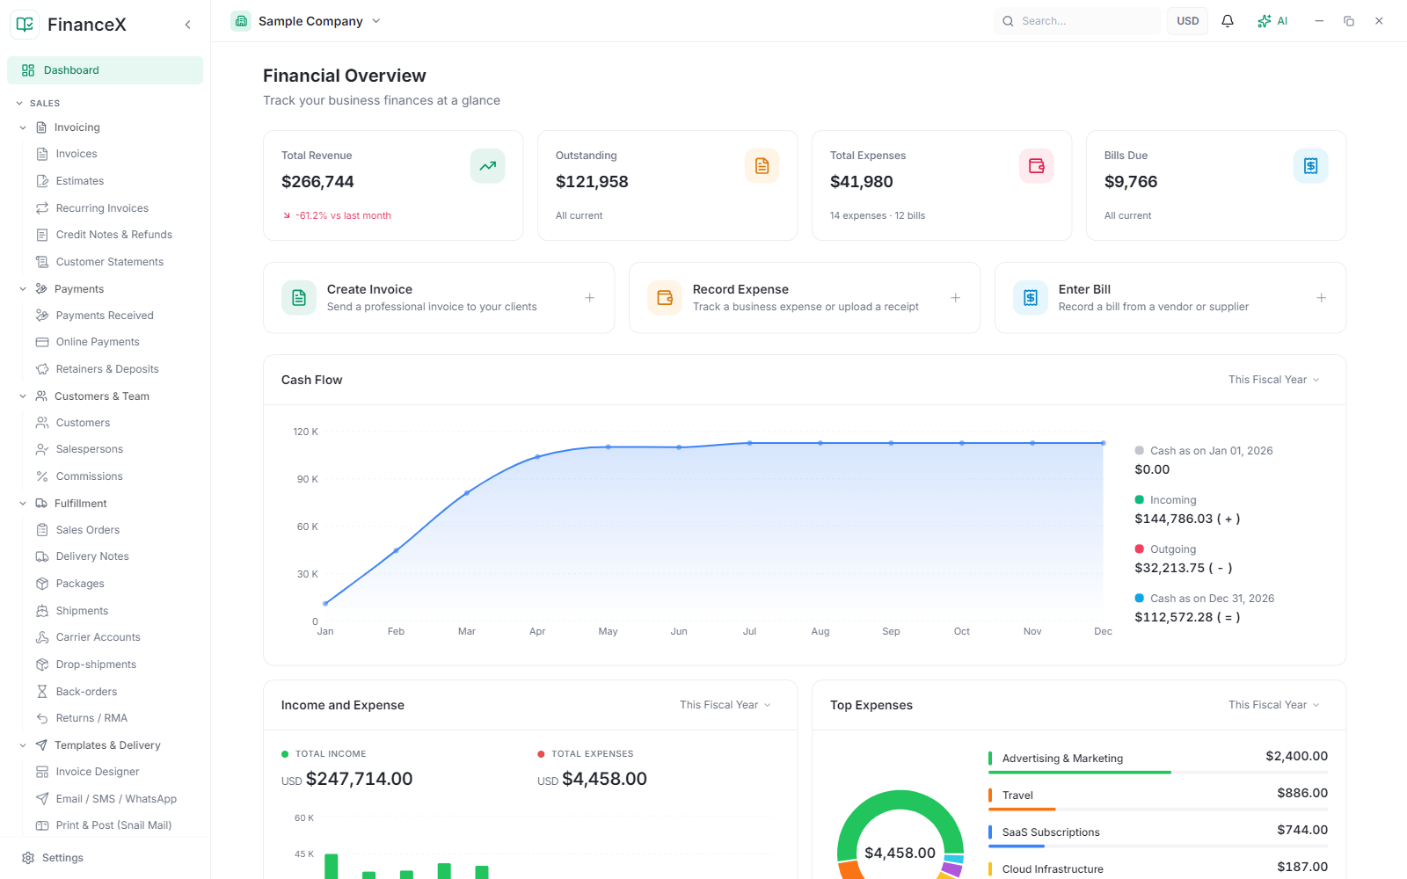
Task: Collapse the sidebar with the arrow icon
Action: [x=187, y=25]
